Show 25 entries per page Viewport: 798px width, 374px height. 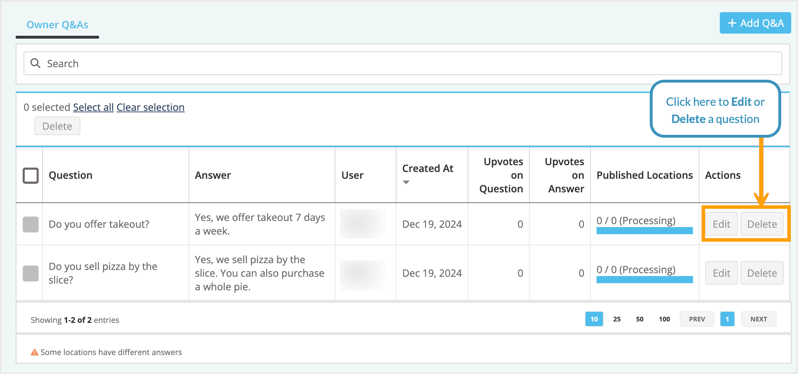(x=617, y=319)
